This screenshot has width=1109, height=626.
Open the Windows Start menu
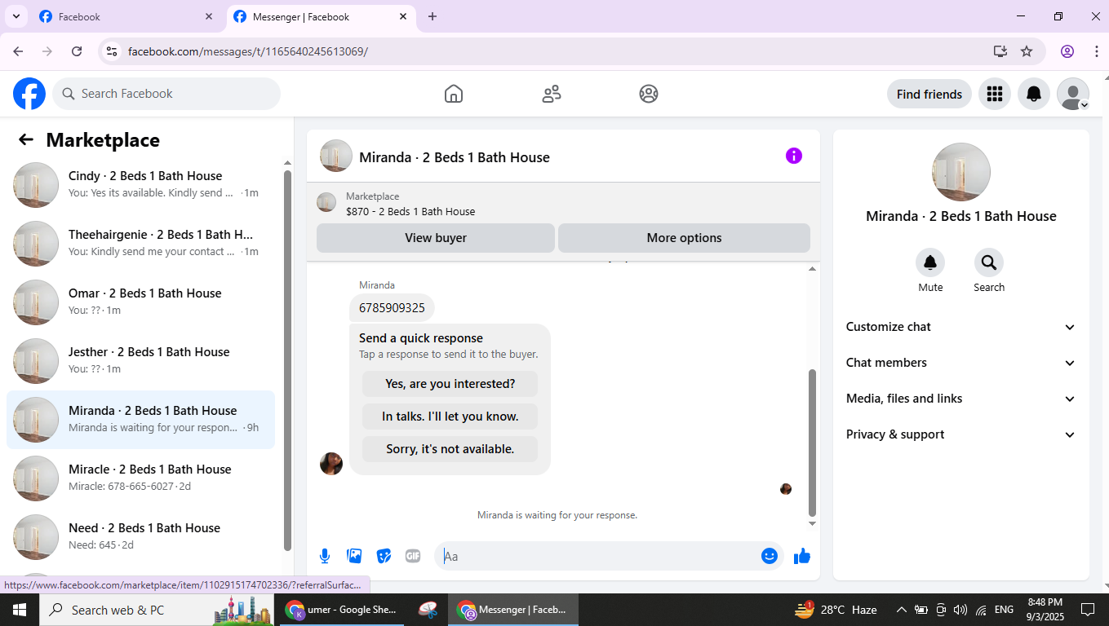tap(19, 610)
